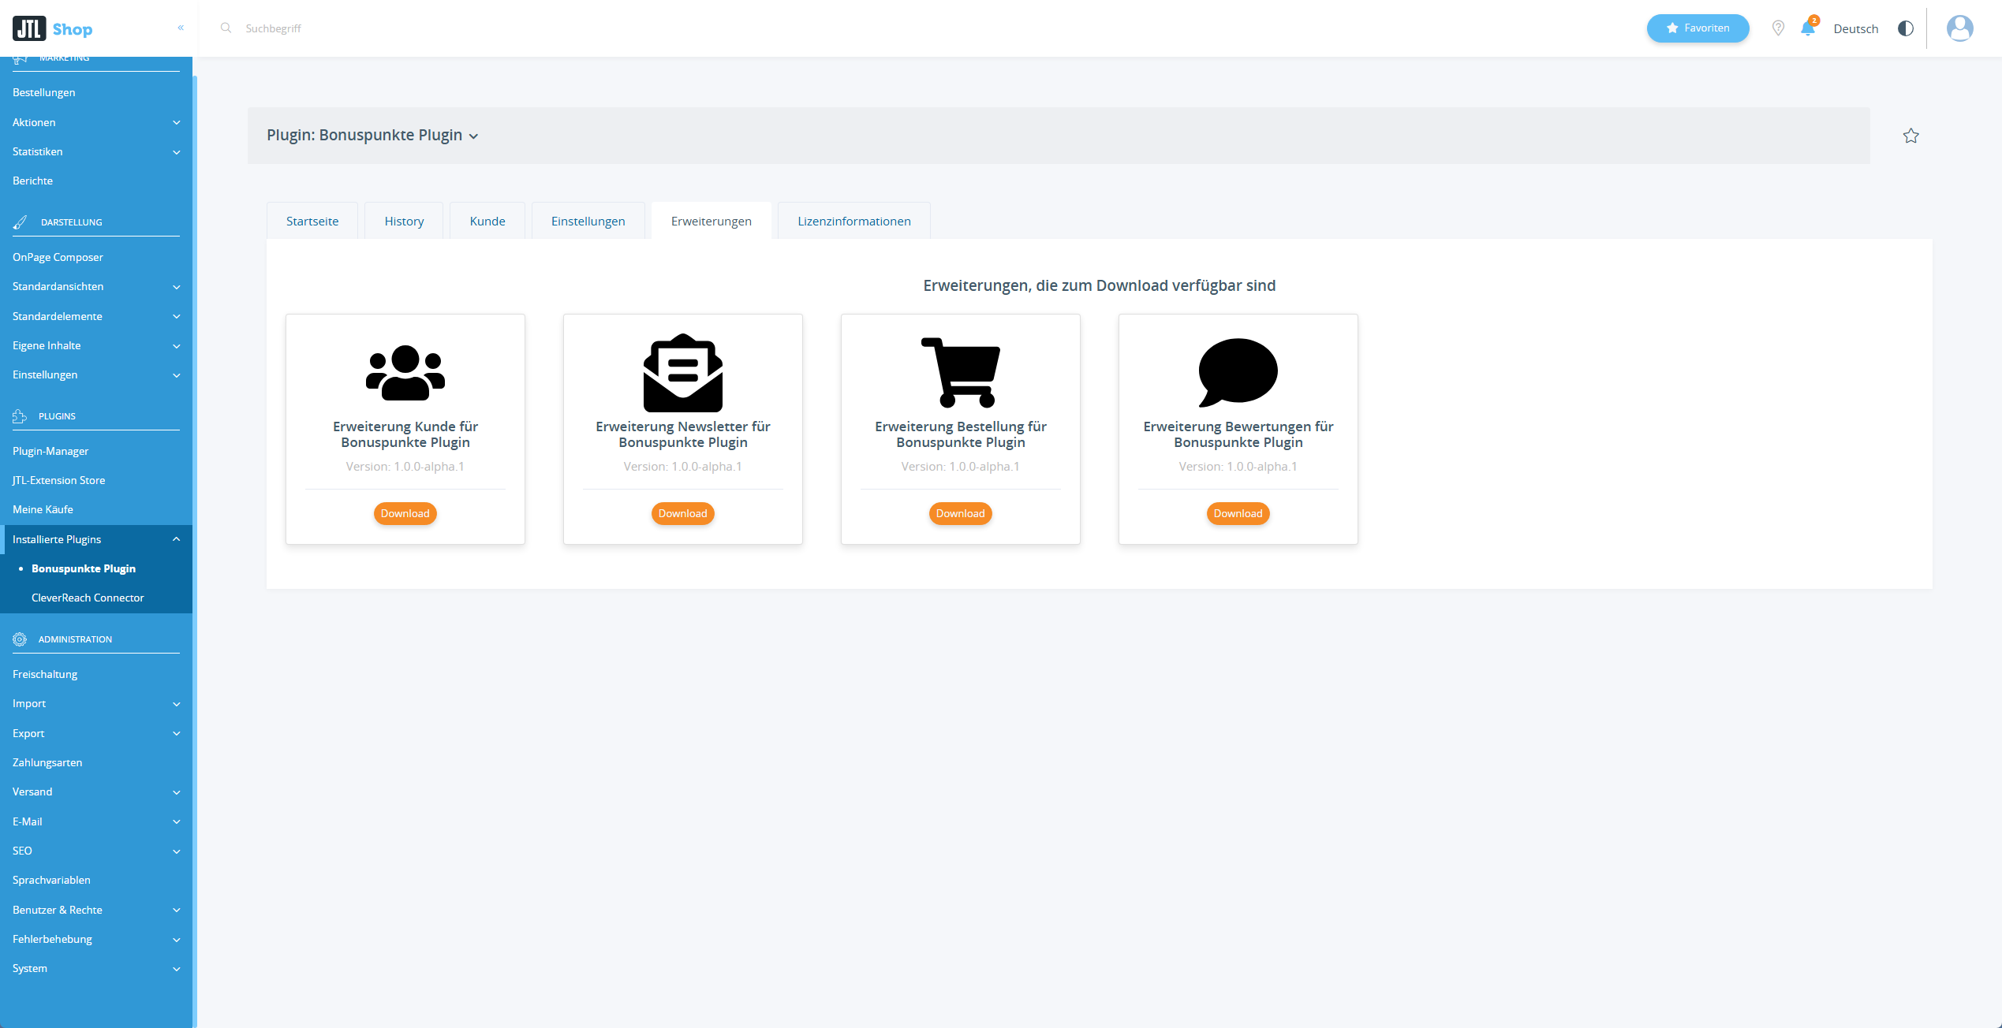Click the sidebar vertical scrollbar

pyautogui.click(x=195, y=552)
